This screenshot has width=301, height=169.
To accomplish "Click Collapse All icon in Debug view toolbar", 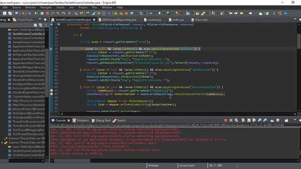I will 35,25.
